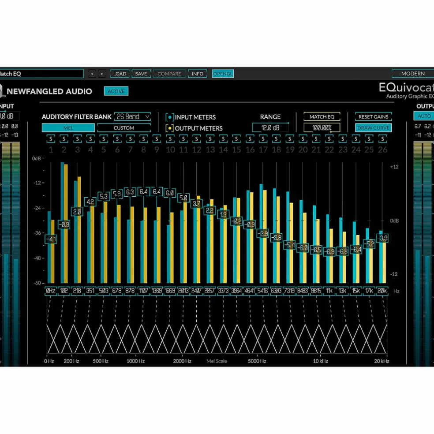Click the 7319 Hz band frequency box
This screenshot has height=434, width=434.
point(289,291)
